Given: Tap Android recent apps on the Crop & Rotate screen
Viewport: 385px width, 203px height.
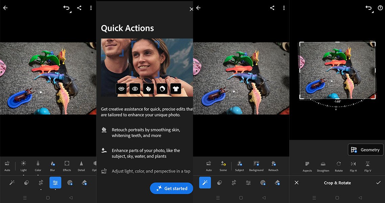Looking at the screenshot, I should [x=314, y=198].
